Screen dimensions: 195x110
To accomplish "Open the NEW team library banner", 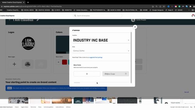I will [x=56, y=88].
